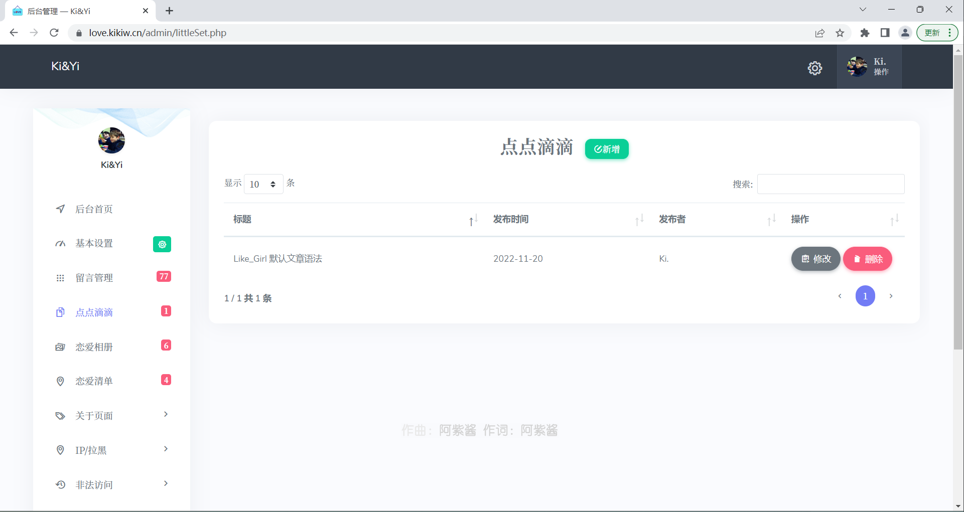Click the green gear badge beside 基本设置
The height and width of the screenshot is (512, 964).
click(x=162, y=244)
